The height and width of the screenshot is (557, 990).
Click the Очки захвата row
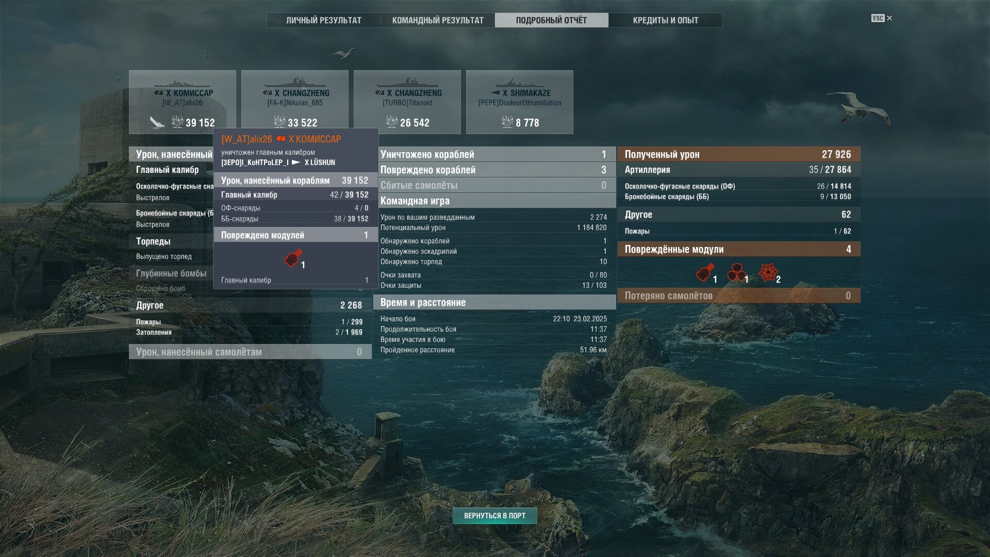tap(494, 275)
